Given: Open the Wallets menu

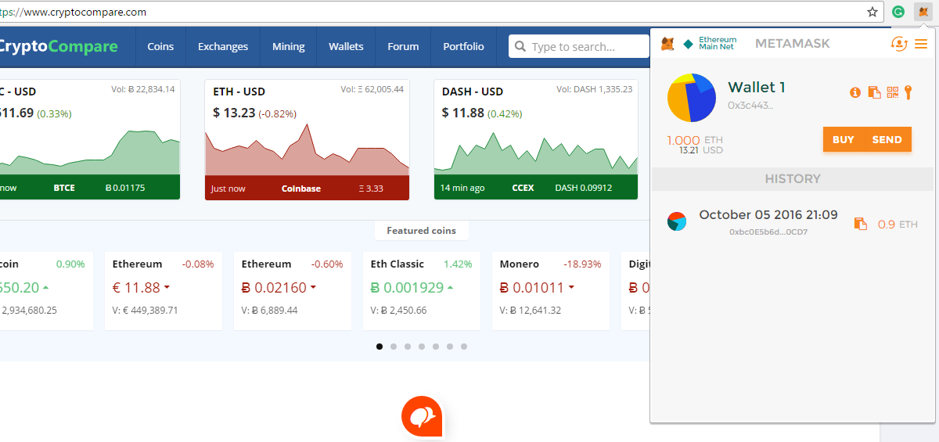Looking at the screenshot, I should pyautogui.click(x=346, y=47).
